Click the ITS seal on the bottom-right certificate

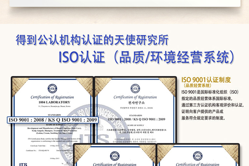(198, 156)
